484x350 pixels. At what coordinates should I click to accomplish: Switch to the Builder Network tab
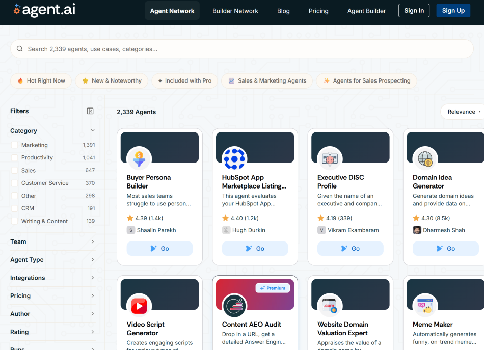[x=235, y=10]
